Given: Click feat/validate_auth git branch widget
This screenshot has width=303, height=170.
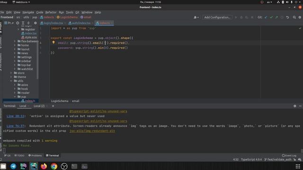Looking at the screenshot, I should 278,160.
